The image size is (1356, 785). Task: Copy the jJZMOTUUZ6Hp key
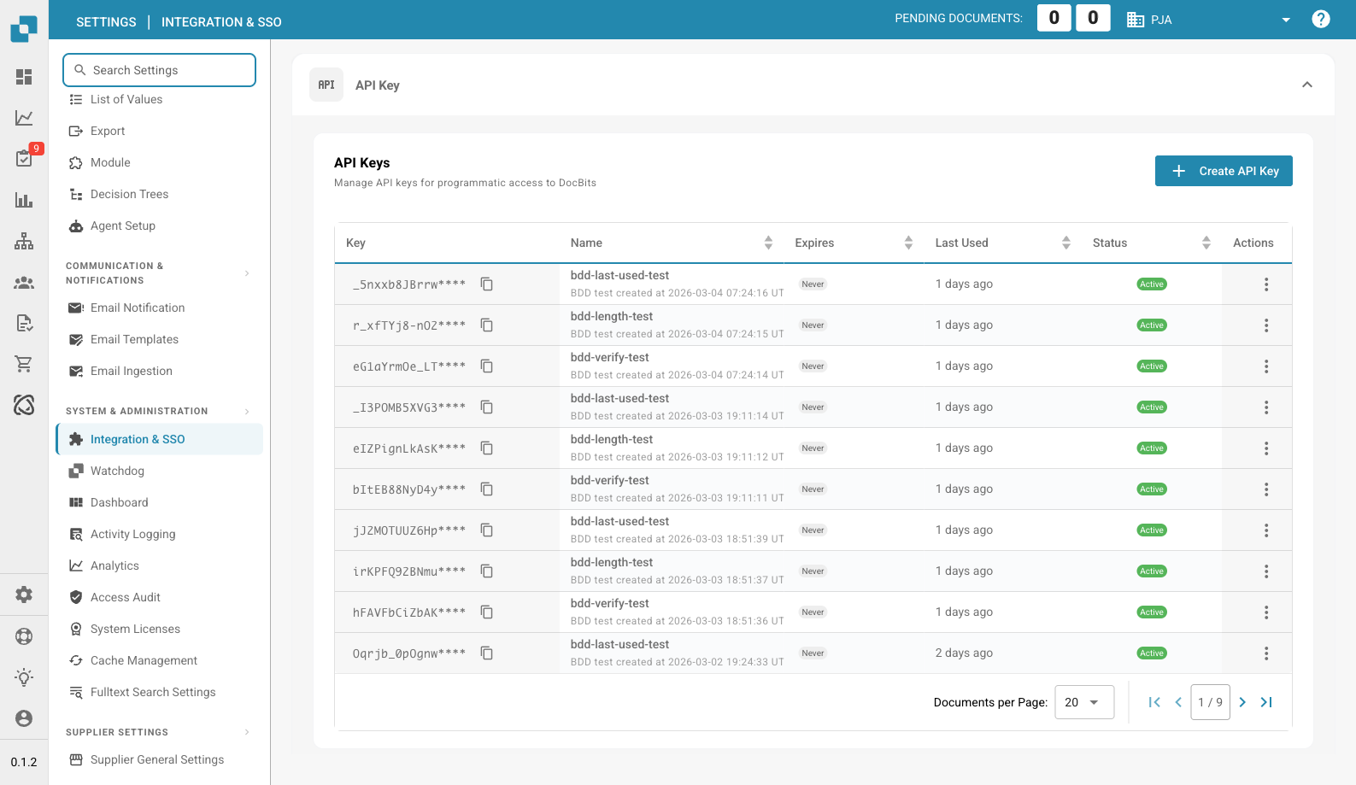pos(487,530)
